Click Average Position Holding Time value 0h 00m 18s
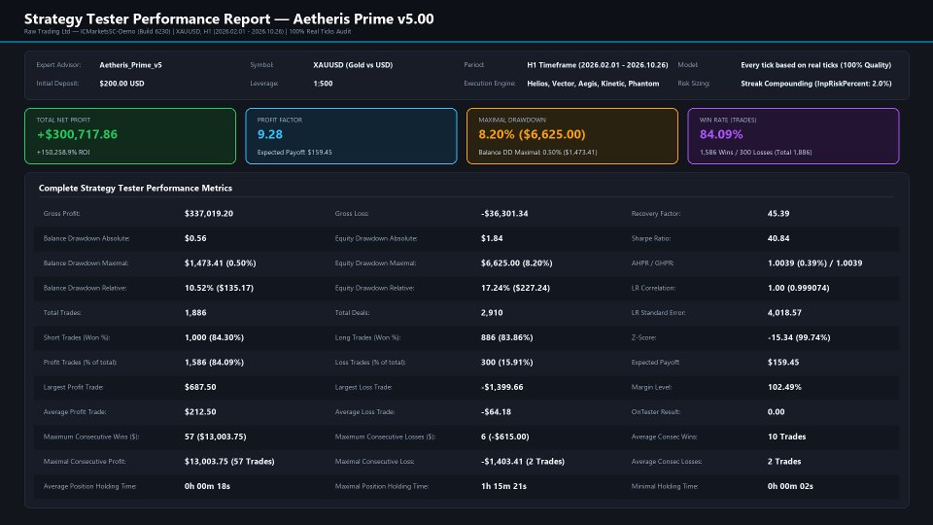Image resolution: width=933 pixels, height=525 pixels. point(207,486)
